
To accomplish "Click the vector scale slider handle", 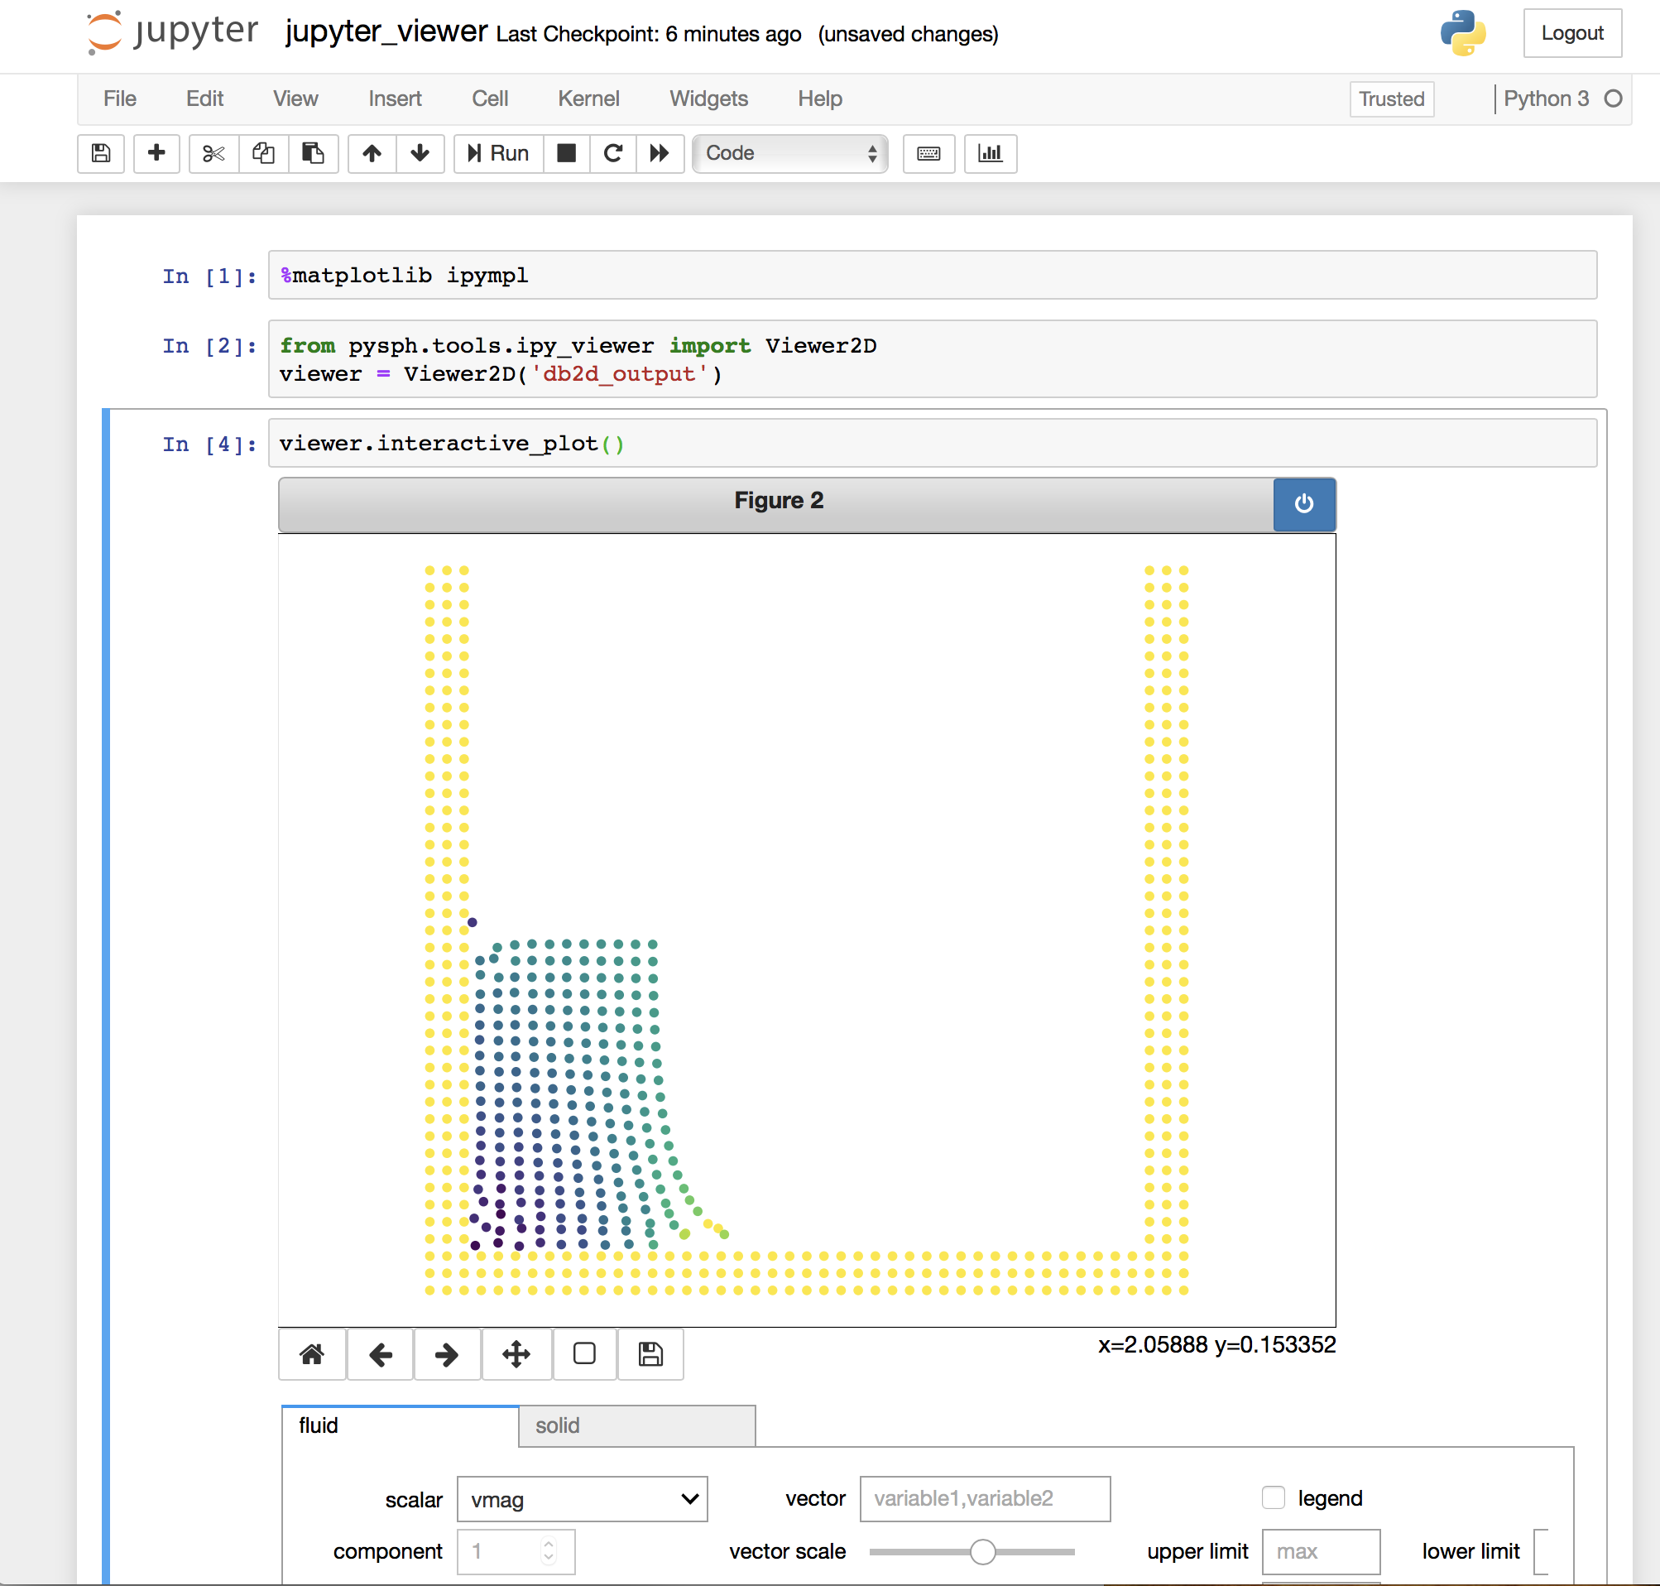I will (x=982, y=1551).
